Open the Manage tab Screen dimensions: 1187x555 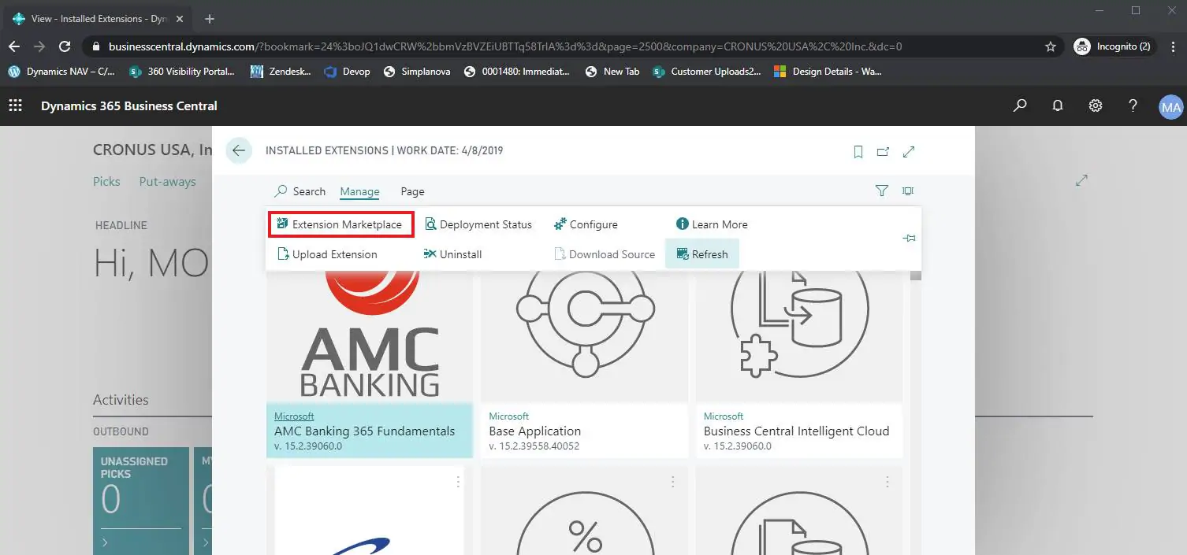point(359,191)
